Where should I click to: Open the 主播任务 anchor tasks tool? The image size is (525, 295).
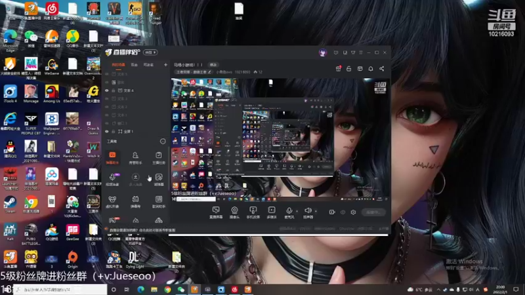[159, 157]
